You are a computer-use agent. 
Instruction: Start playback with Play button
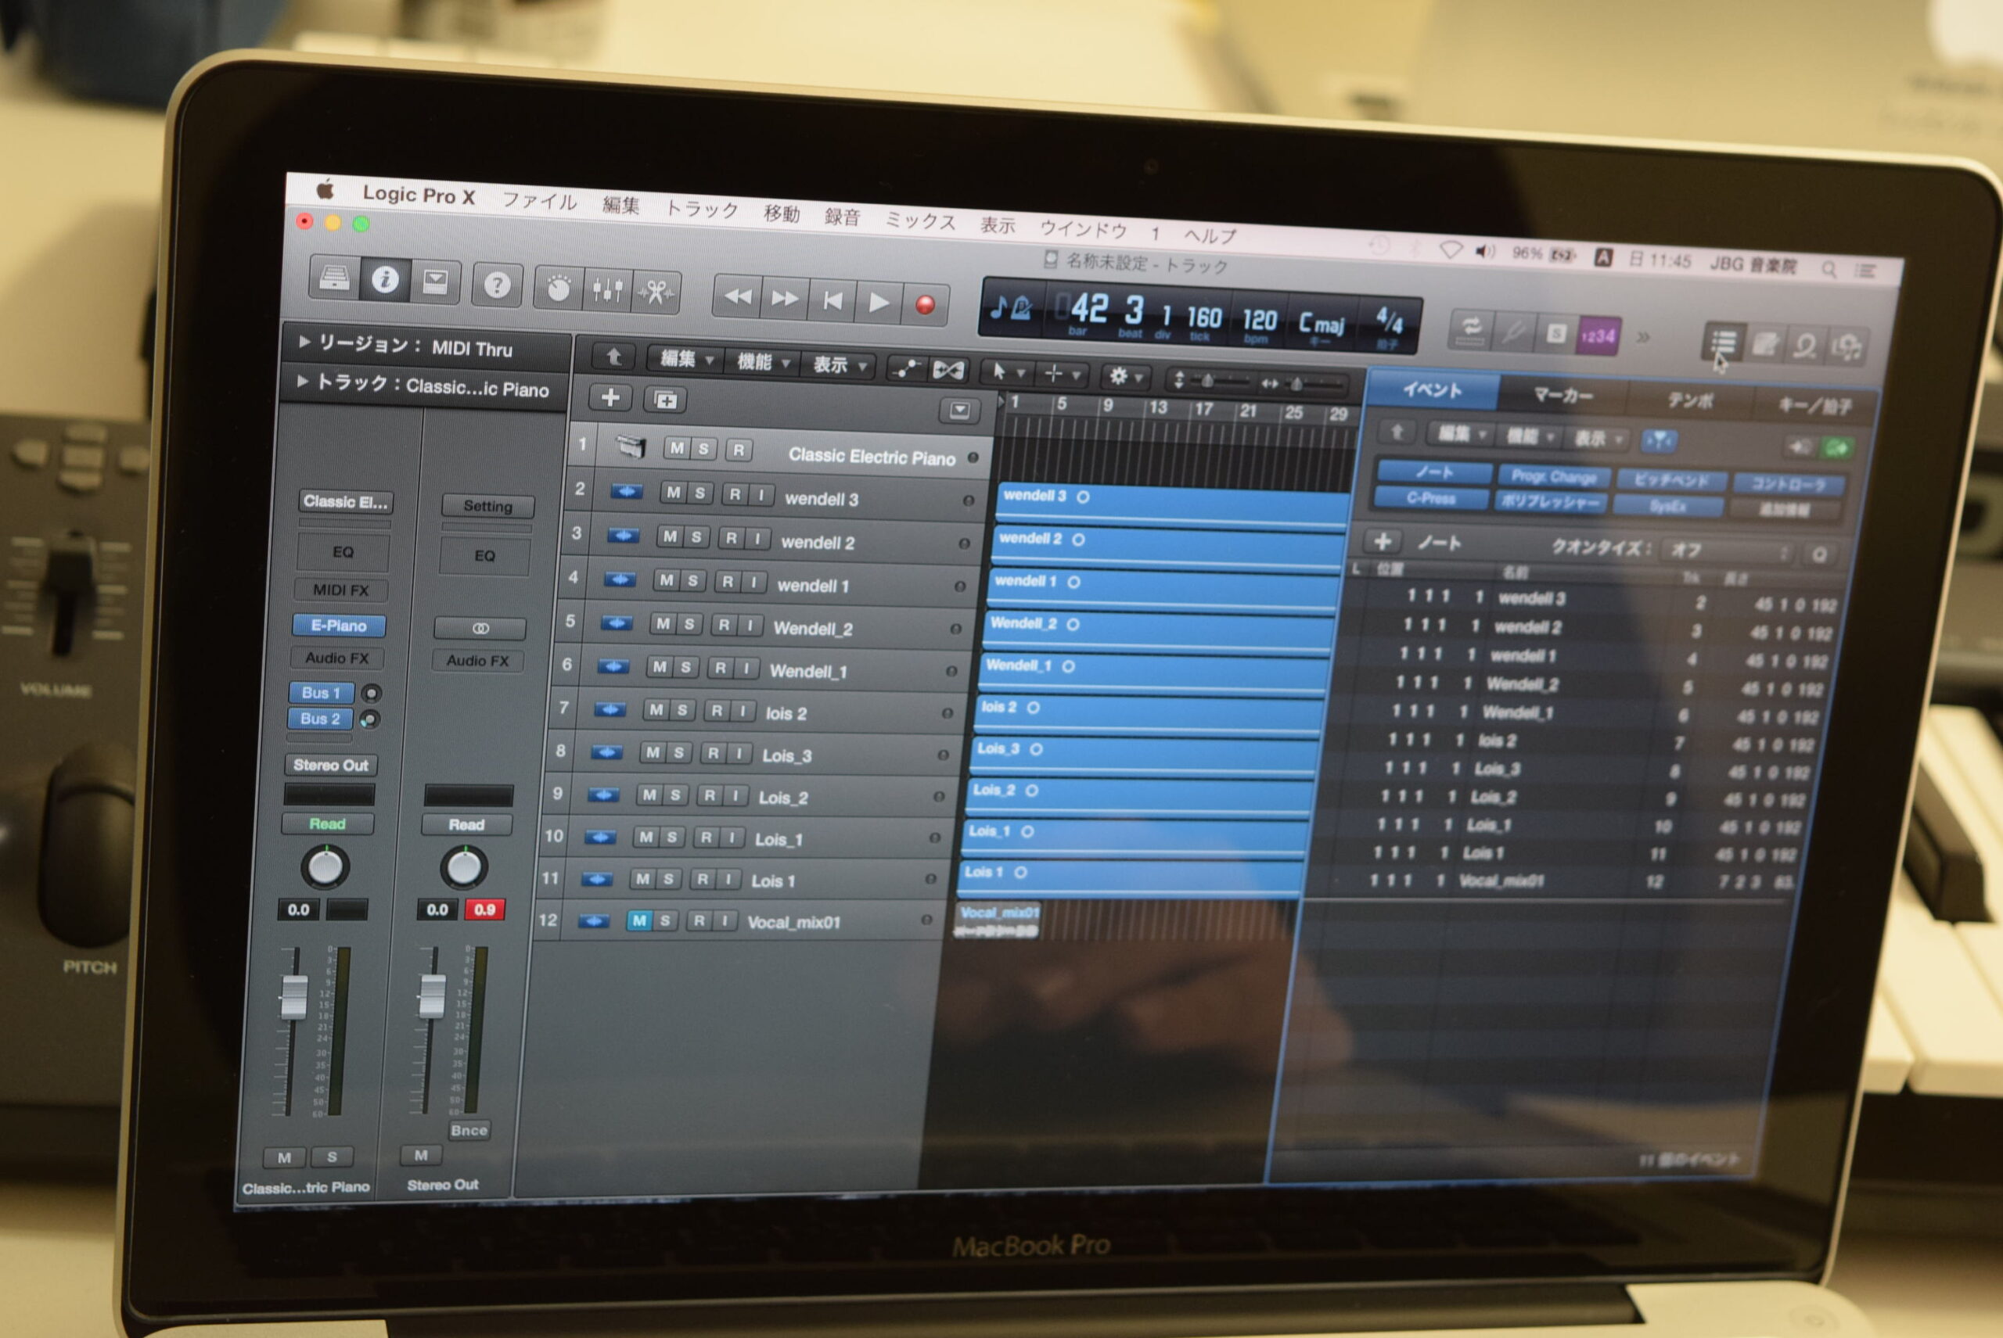pyautogui.click(x=879, y=302)
